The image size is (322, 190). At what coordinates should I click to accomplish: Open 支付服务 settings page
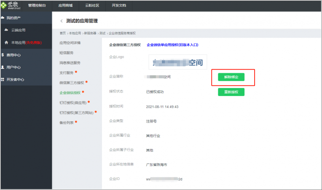(x=66, y=72)
